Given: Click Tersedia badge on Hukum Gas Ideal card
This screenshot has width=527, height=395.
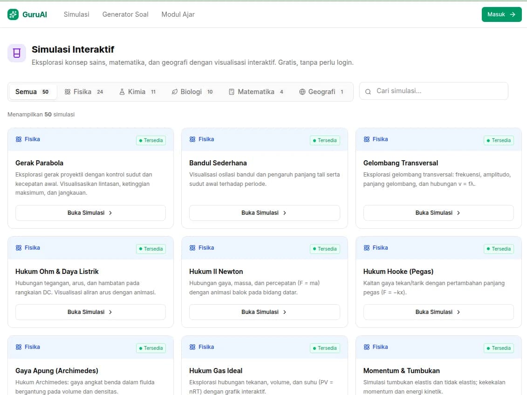Looking at the screenshot, I should (x=325, y=348).
